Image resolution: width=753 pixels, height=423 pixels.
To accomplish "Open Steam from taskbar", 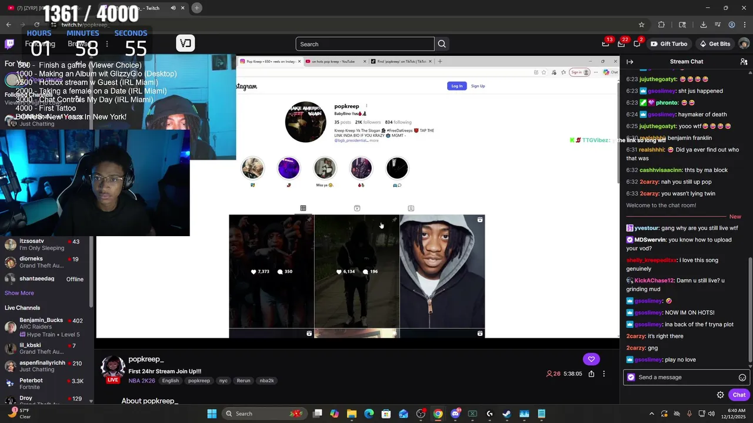I will 507,414.
